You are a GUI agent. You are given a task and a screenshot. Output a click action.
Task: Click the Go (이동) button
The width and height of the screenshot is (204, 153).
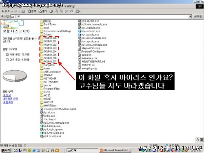point(198,16)
